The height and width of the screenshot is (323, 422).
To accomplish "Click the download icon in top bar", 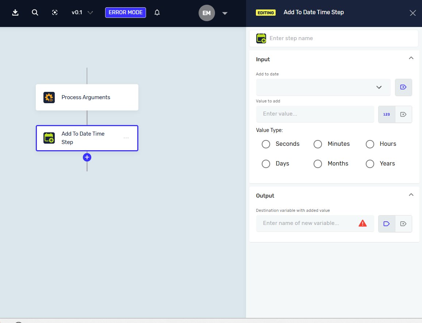I will click(x=15, y=13).
